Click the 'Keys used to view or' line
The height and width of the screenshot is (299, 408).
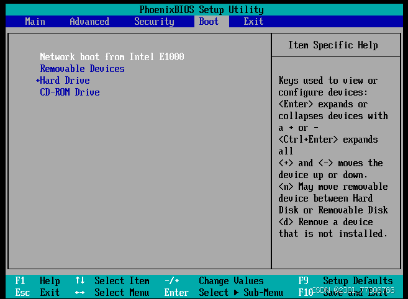(328, 81)
